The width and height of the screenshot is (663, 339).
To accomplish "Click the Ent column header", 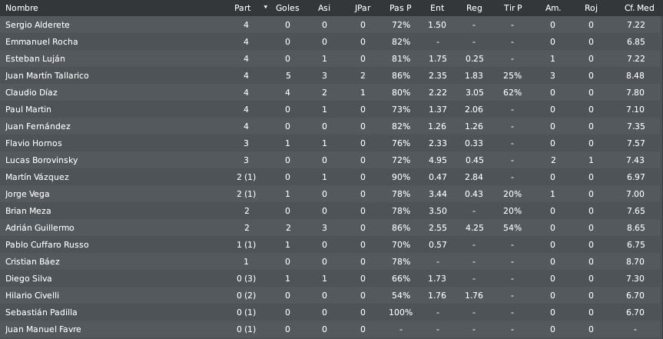I will point(437,8).
